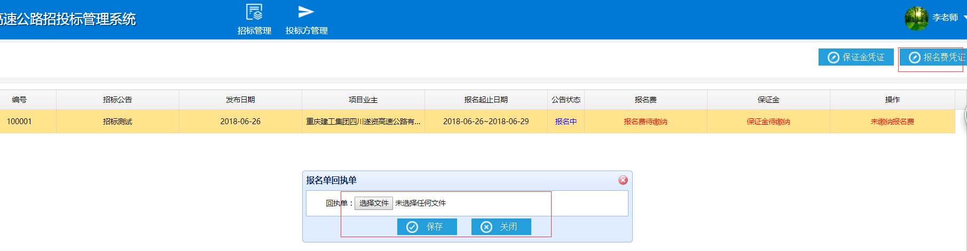Click the 李老师 user avatar

[x=916, y=18]
